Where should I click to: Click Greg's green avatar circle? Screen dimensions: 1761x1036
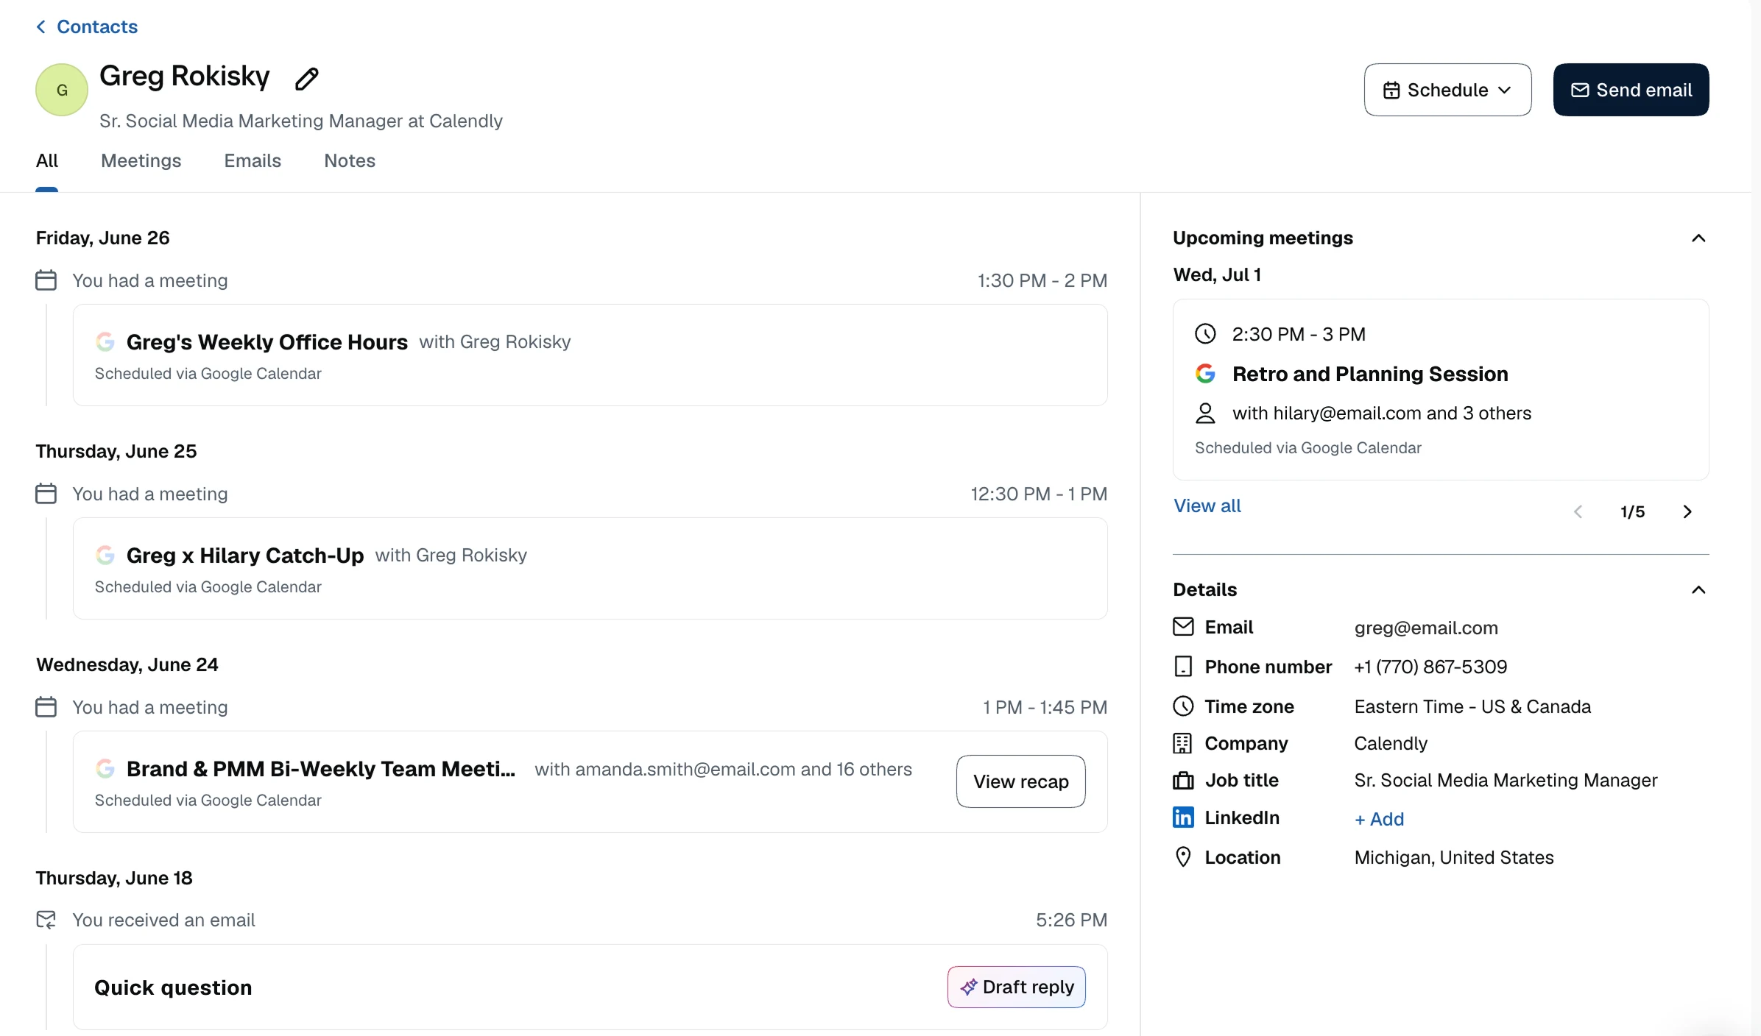62,90
